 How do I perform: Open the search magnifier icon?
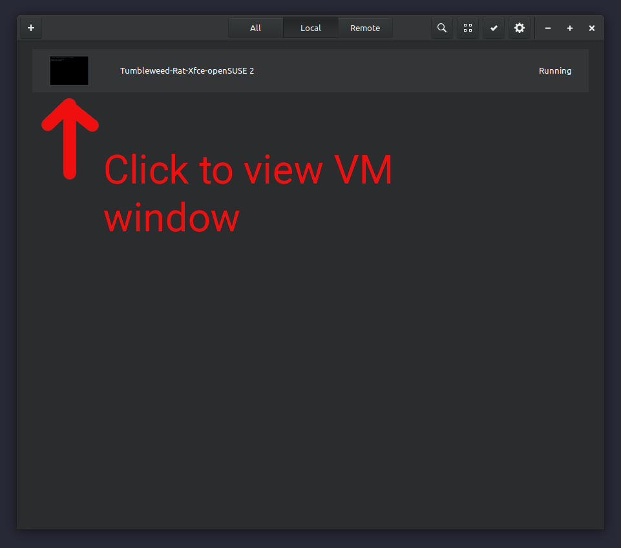coord(442,28)
